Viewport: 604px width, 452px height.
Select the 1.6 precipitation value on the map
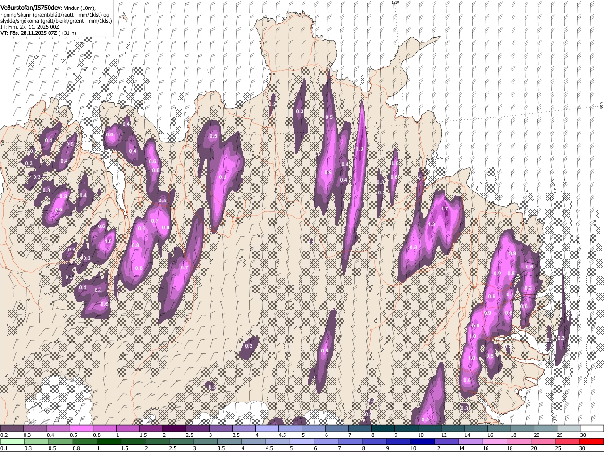(x=108, y=241)
